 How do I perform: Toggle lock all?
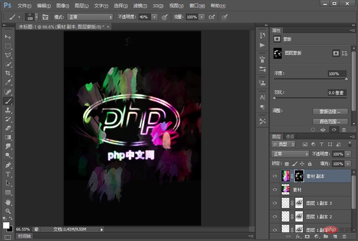[x=310, y=164]
